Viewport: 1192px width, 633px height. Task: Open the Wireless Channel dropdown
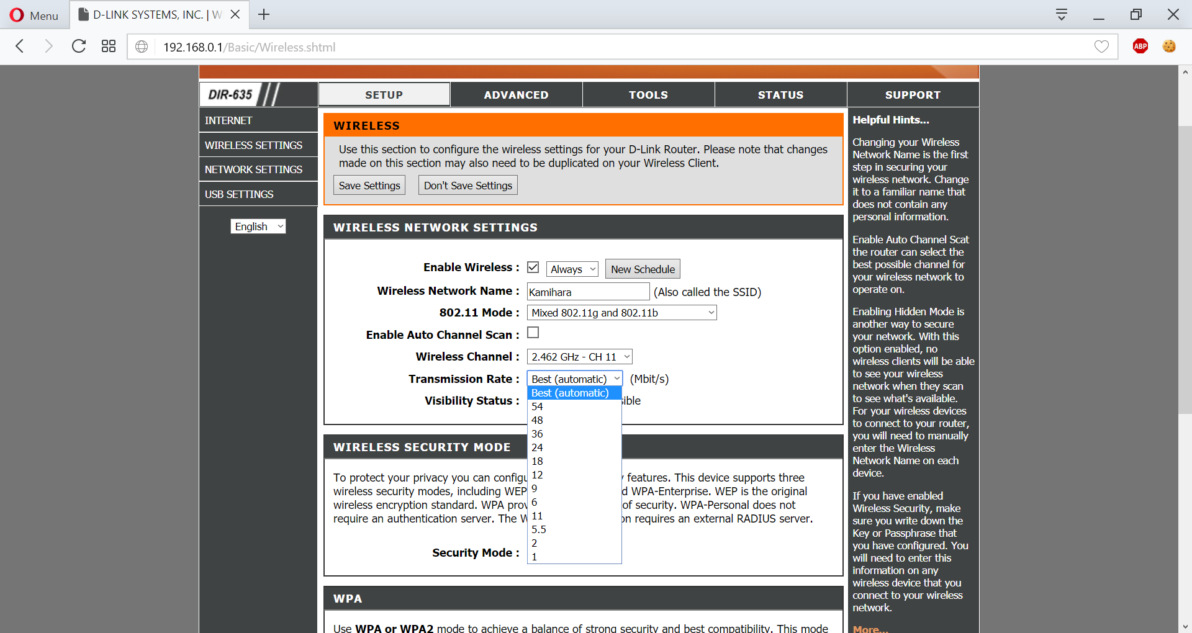pyautogui.click(x=580, y=357)
